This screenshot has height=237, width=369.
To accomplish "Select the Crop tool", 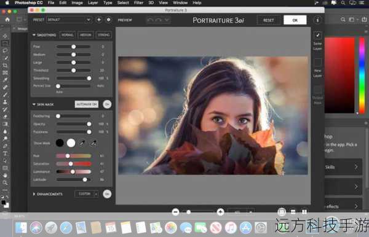I will point(5,66).
